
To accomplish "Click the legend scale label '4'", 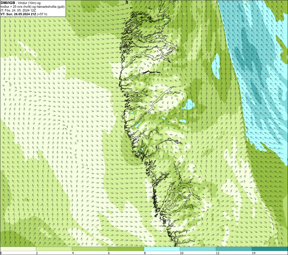I will [73, 253].
